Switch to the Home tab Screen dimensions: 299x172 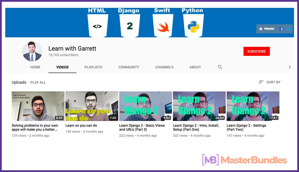35,67
